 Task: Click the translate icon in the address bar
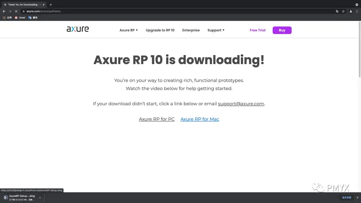coord(337,11)
